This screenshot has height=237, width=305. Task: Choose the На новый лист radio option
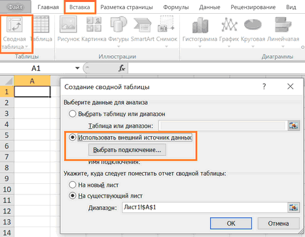click(73, 185)
